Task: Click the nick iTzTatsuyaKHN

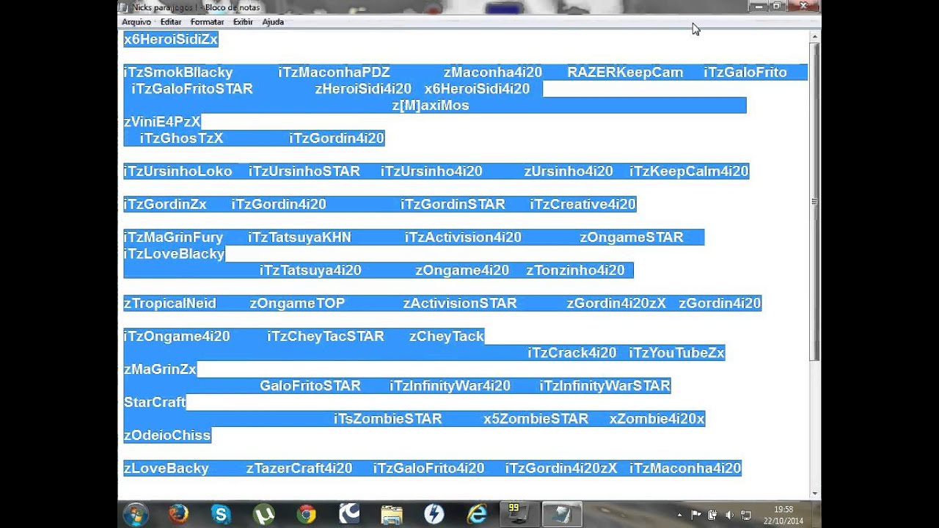Action: (x=299, y=238)
